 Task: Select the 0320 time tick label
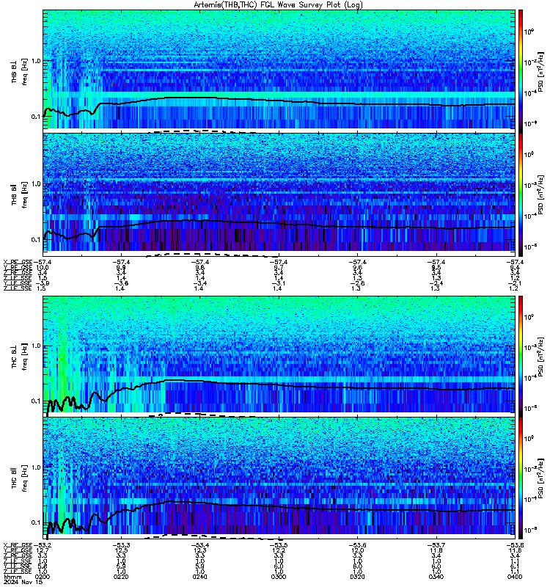point(357,577)
